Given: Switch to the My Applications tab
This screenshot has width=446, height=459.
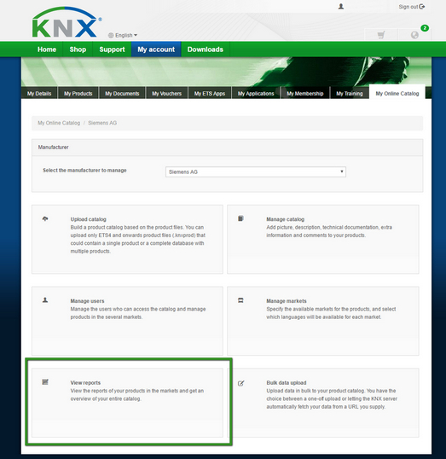Looking at the screenshot, I should pyautogui.click(x=256, y=93).
